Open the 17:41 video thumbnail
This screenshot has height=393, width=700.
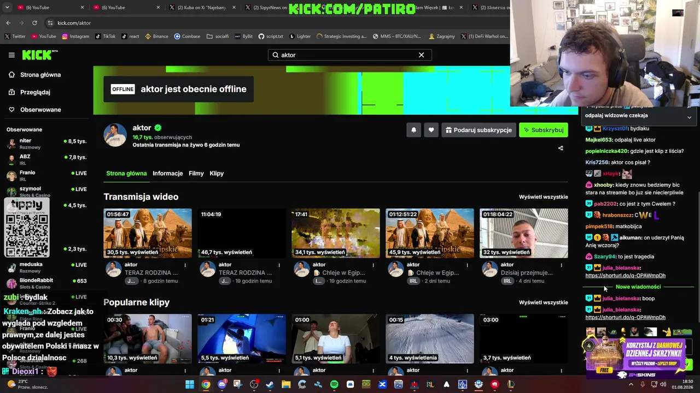click(x=336, y=233)
